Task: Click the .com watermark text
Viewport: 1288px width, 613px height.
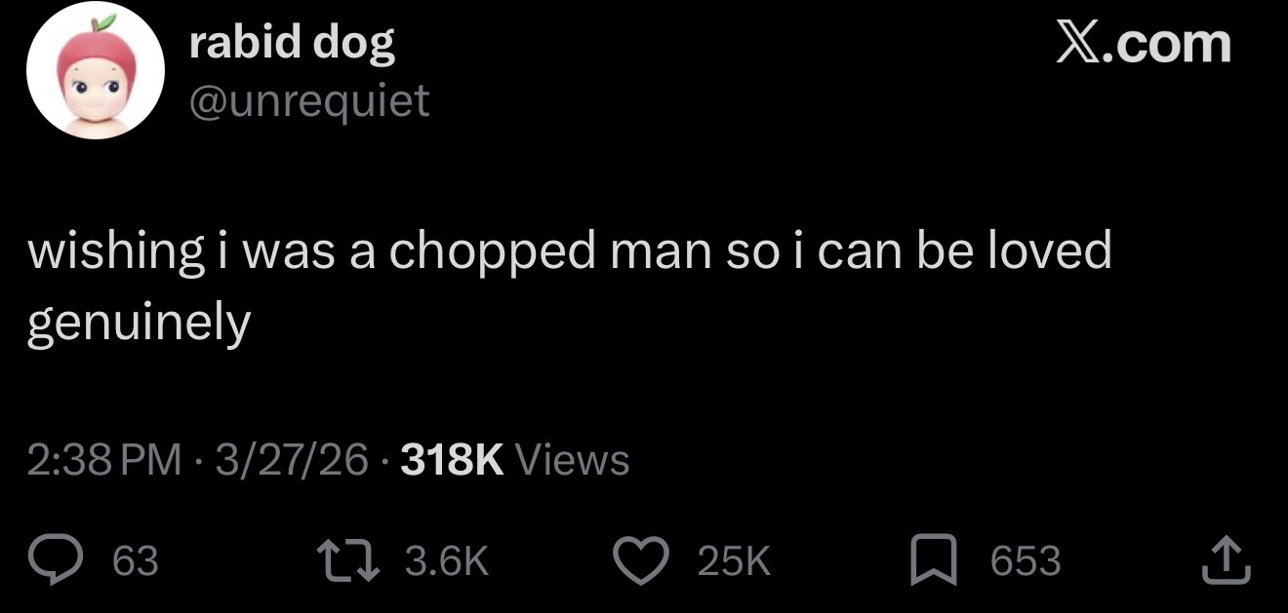Action: click(x=1167, y=44)
